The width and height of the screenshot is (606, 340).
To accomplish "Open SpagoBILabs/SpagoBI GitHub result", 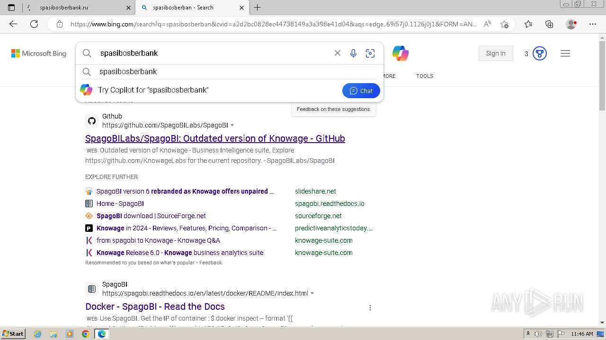I will [x=215, y=138].
